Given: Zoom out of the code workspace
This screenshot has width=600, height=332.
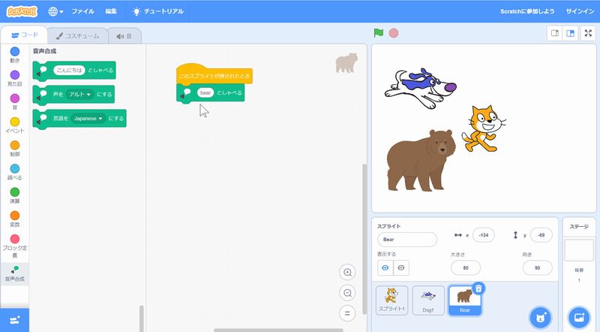Looking at the screenshot, I should (x=346, y=293).
